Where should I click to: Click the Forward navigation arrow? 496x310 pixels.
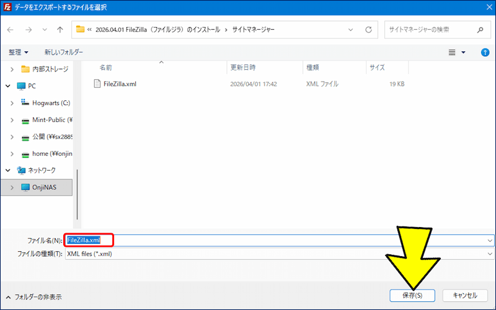point(29,30)
